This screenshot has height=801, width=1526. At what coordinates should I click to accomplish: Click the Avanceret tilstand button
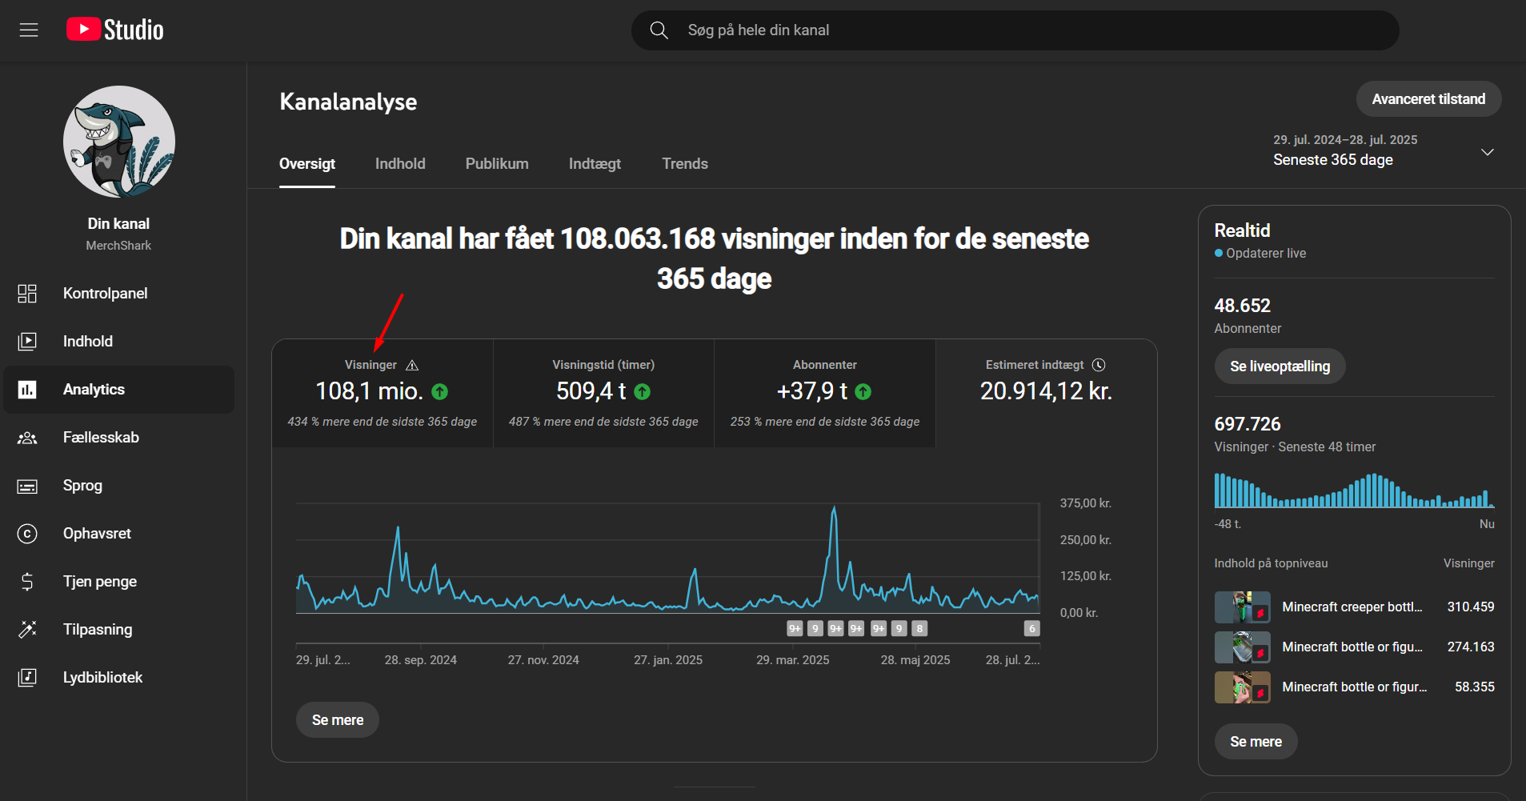click(x=1428, y=99)
